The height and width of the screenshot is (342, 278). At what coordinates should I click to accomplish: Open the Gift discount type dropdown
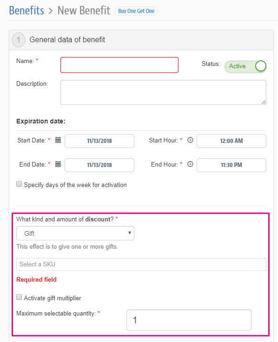[x=75, y=233]
